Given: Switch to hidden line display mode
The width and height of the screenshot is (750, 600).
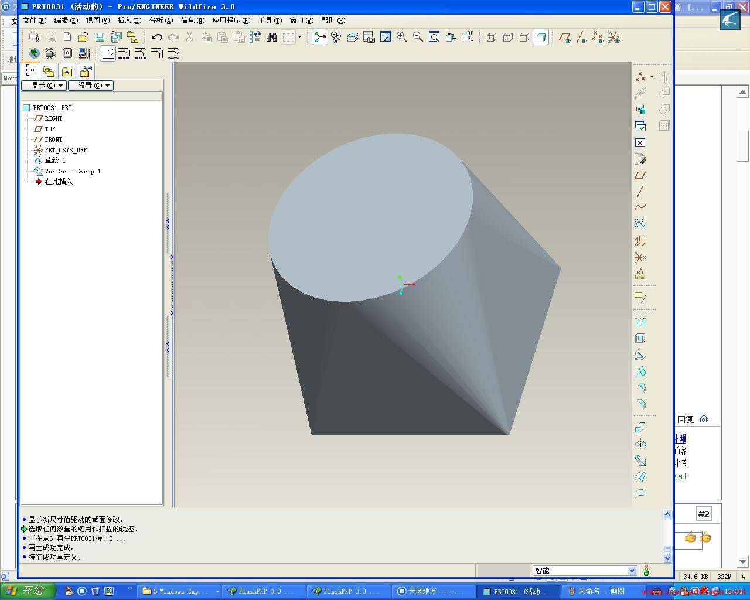Looking at the screenshot, I should coord(508,37).
